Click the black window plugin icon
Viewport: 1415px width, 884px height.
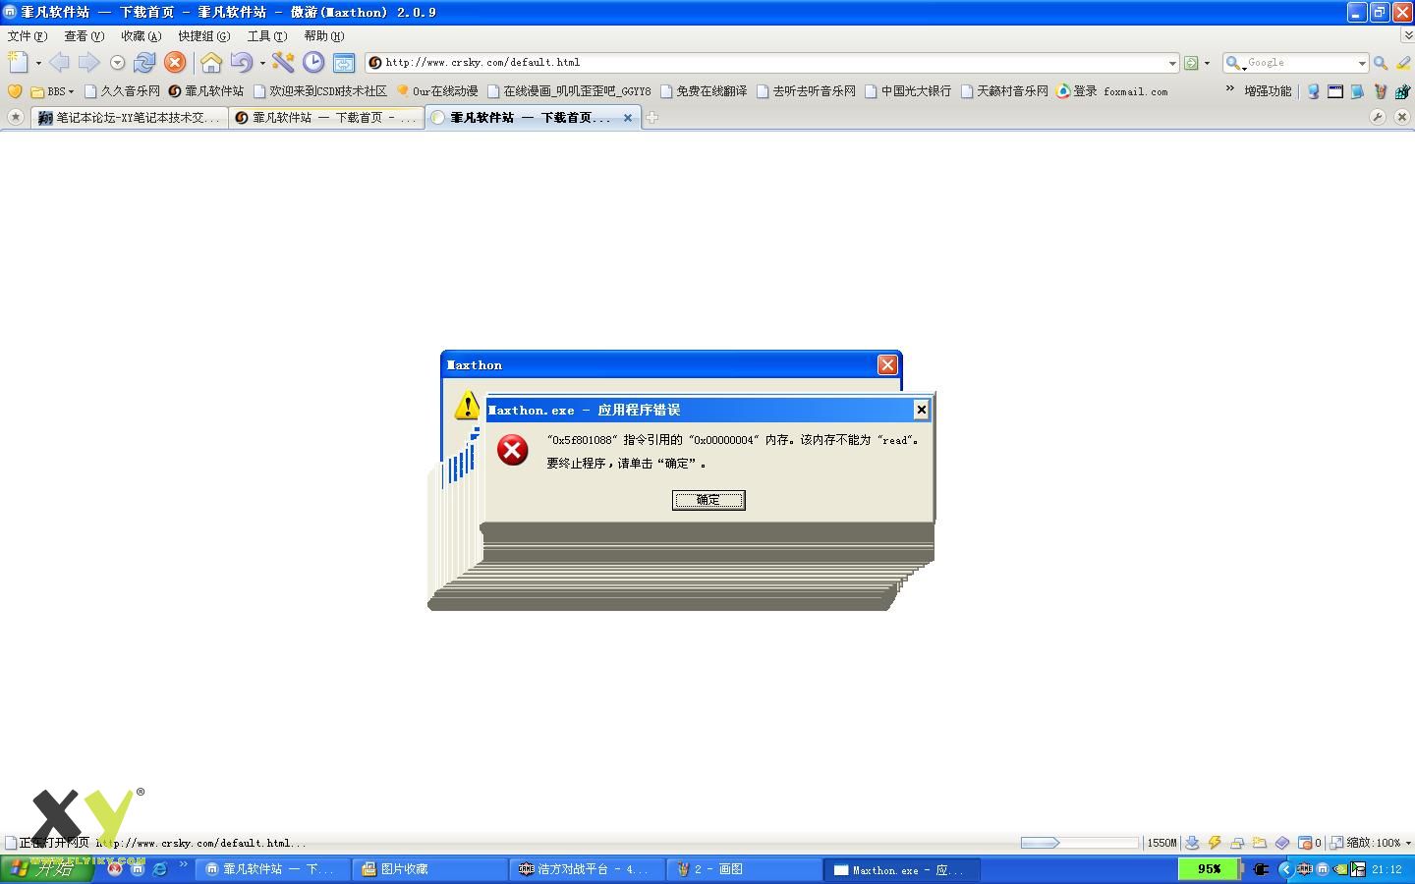click(x=1335, y=91)
